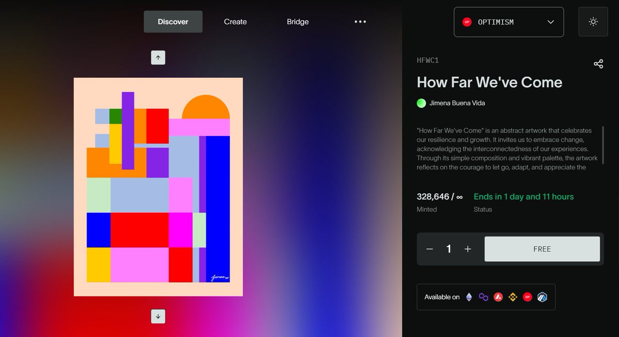Image resolution: width=619 pixels, height=337 pixels.
Task: Click the minted count "328,646 / ∞"
Action: pyautogui.click(x=439, y=197)
